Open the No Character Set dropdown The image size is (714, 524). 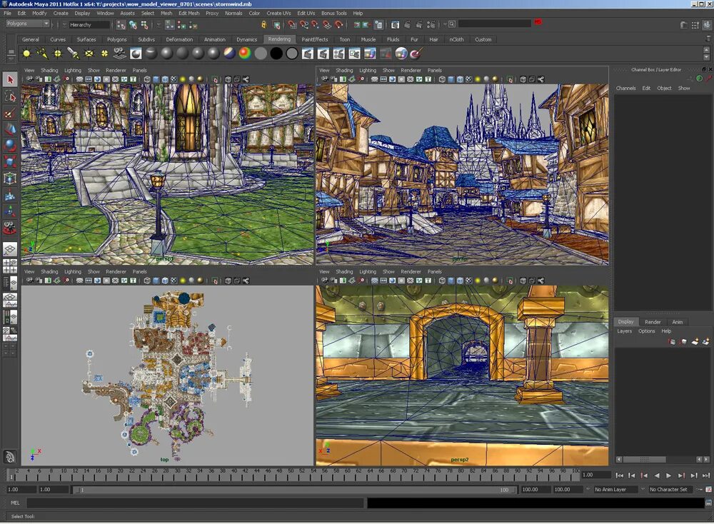point(672,490)
